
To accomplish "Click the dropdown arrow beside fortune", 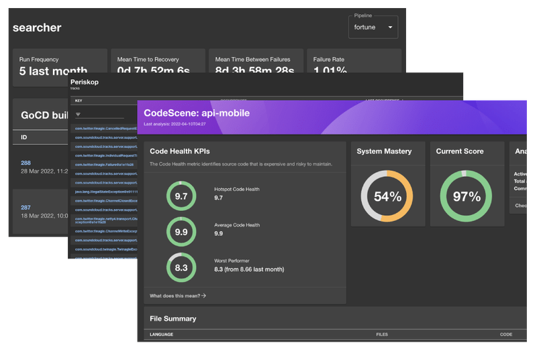I will point(390,27).
